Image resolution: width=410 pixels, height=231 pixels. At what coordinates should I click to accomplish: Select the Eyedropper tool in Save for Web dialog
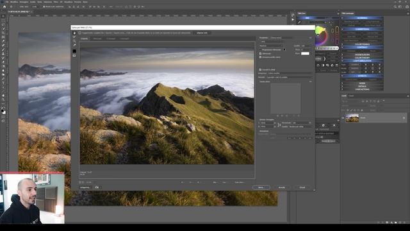[x=74, y=45]
